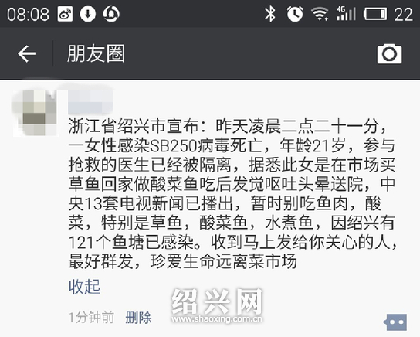Tap the back arrow in header
The image size is (420, 337).
click(x=26, y=53)
